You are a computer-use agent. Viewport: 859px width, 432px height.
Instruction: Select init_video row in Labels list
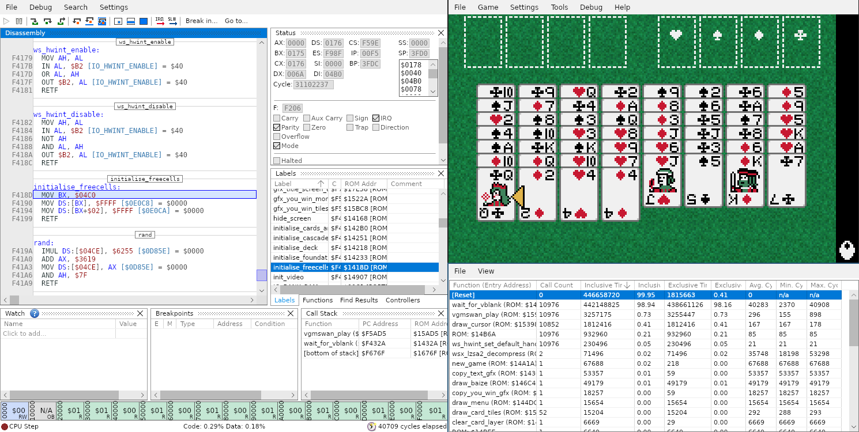(x=355, y=277)
